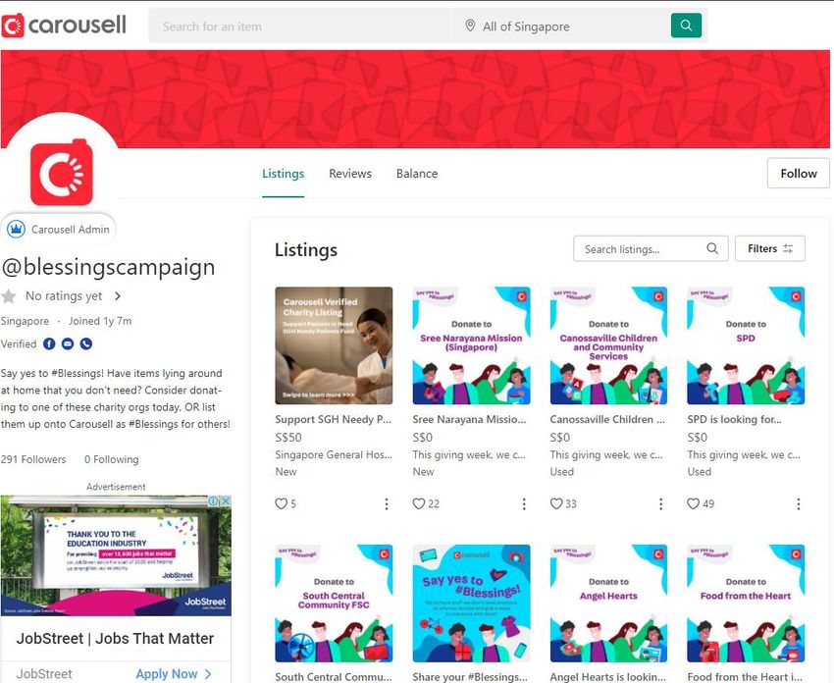Click the 0 Following link

pos(112,459)
